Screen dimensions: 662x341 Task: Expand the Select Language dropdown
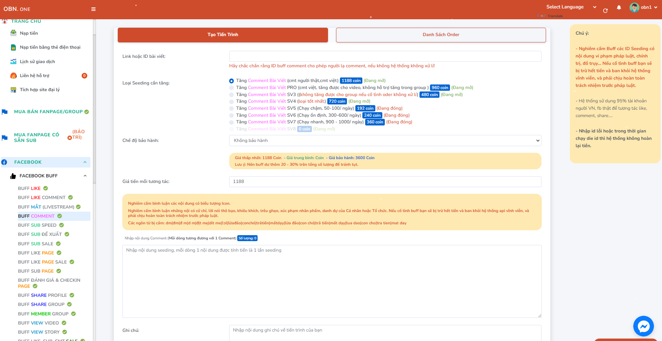(571, 7)
